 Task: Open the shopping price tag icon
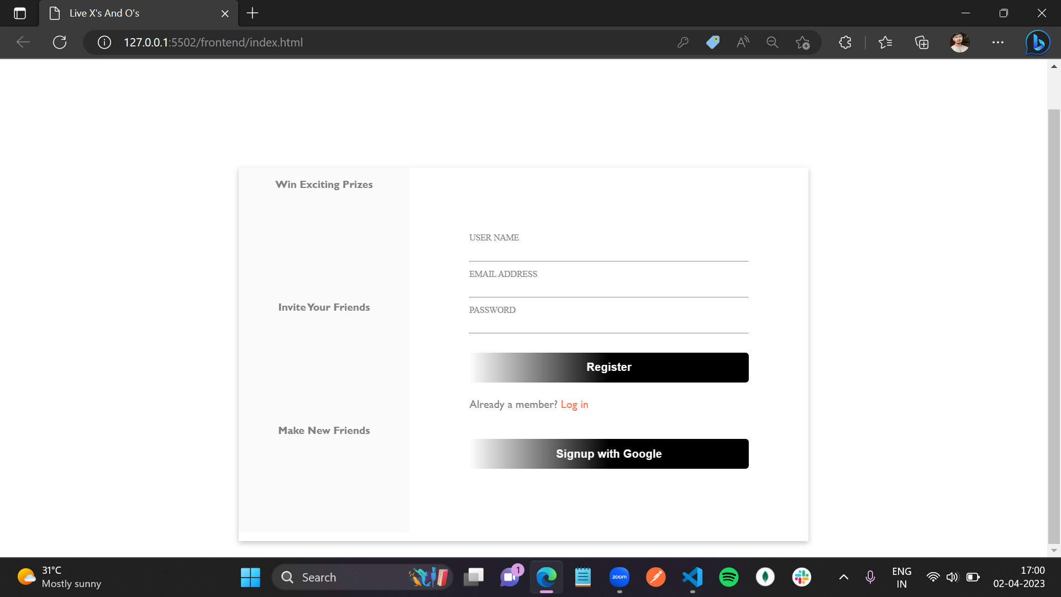point(713,43)
